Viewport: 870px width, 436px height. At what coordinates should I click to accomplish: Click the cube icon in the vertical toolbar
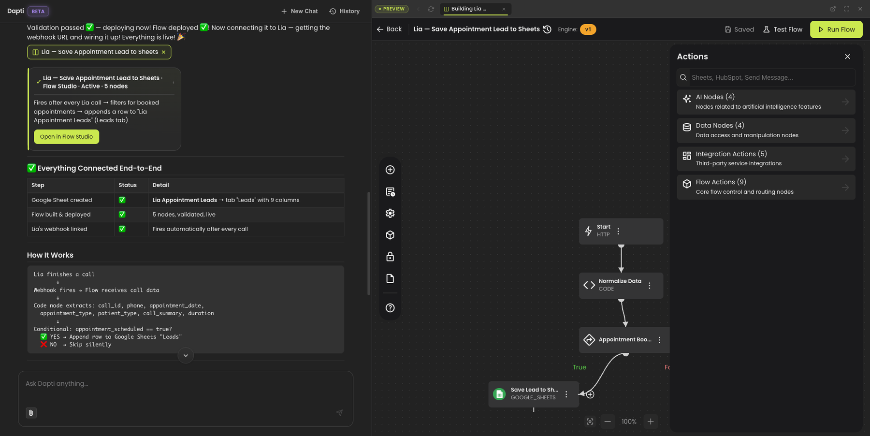(390, 235)
